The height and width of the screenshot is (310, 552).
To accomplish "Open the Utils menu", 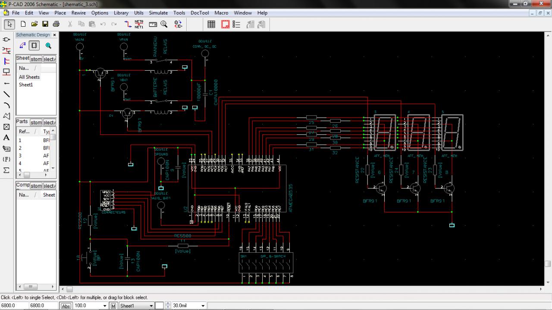I will tap(139, 13).
